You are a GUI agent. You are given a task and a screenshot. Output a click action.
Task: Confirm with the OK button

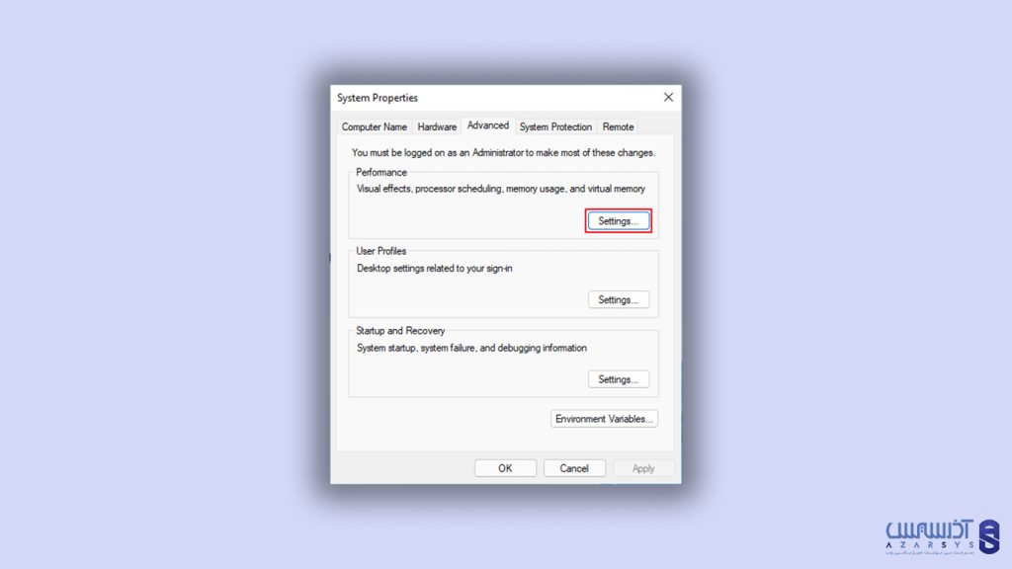[x=505, y=468]
